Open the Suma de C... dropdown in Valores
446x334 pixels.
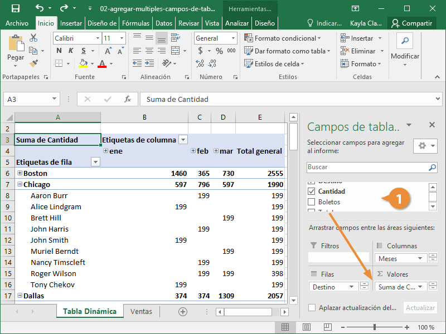[420, 287]
